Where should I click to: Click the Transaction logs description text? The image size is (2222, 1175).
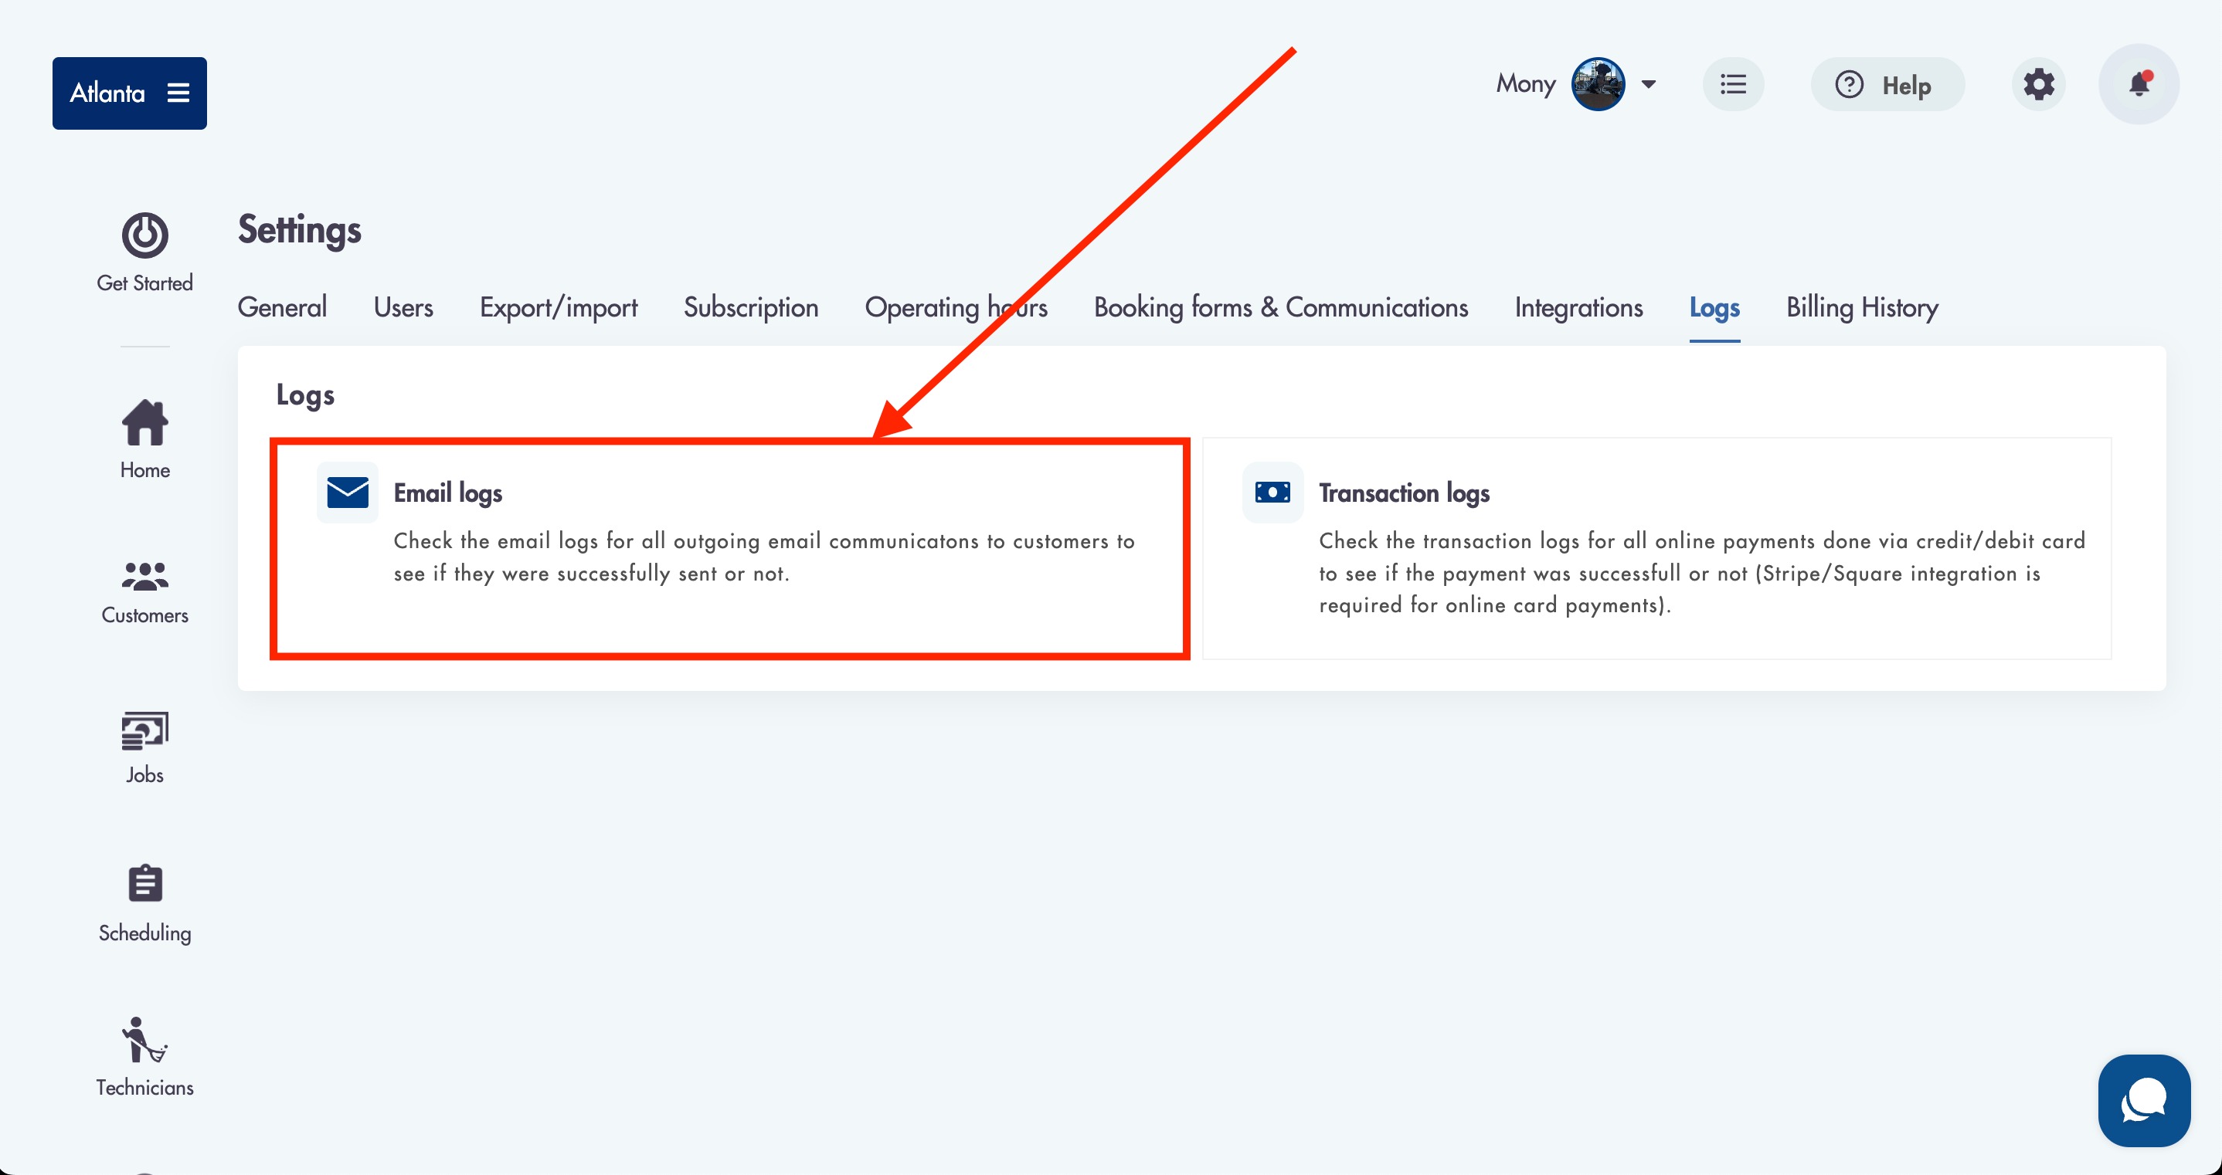[1702, 574]
